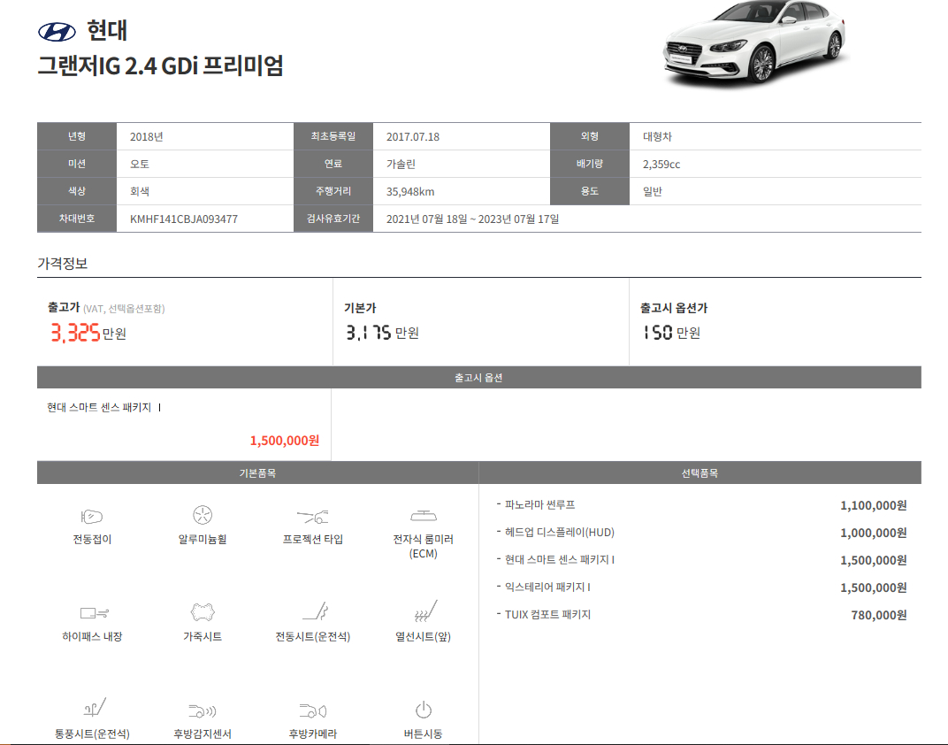
Task: Select the VIN KMHF141CBJA093477
Action: (x=184, y=219)
